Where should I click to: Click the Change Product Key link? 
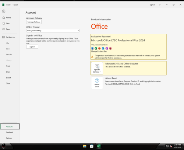point(99,51)
